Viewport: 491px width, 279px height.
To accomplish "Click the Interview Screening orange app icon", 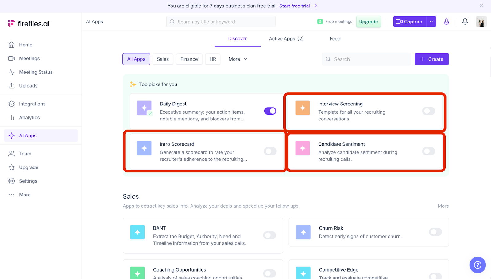I will [x=303, y=108].
